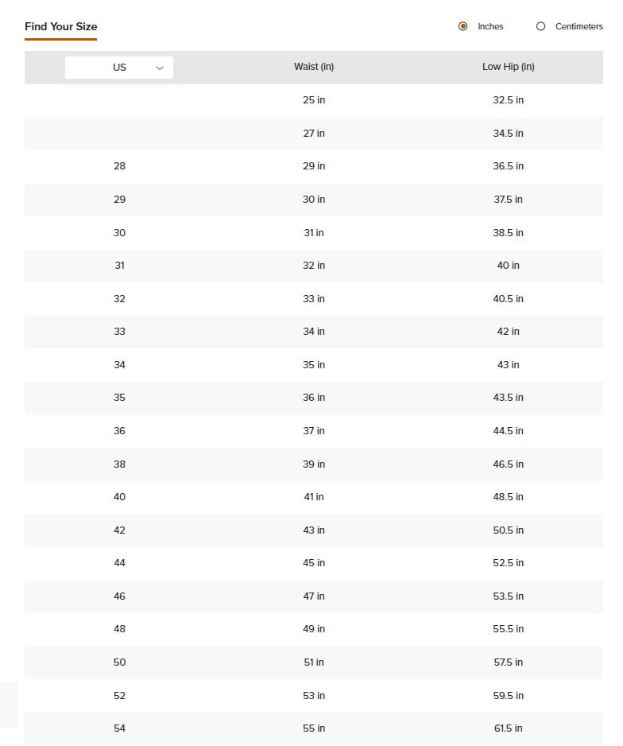Click US size 44 row label
The height and width of the screenshot is (746, 623).
coord(119,563)
